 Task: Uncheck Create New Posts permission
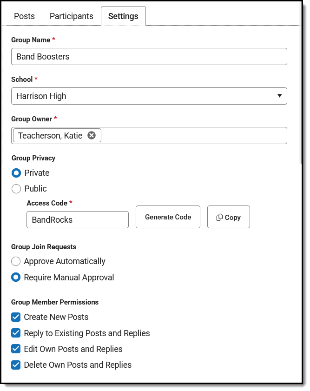tap(16, 317)
